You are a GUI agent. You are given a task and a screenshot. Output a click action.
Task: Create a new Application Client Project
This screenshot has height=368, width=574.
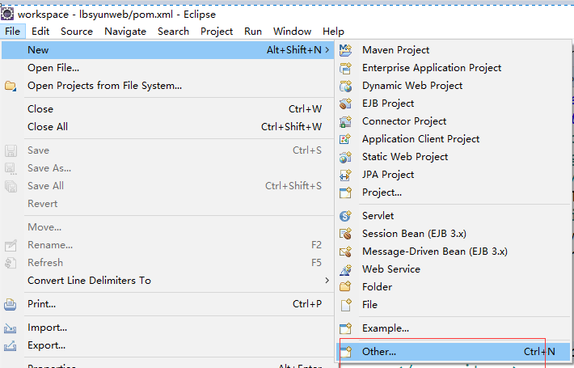pyautogui.click(x=454, y=139)
